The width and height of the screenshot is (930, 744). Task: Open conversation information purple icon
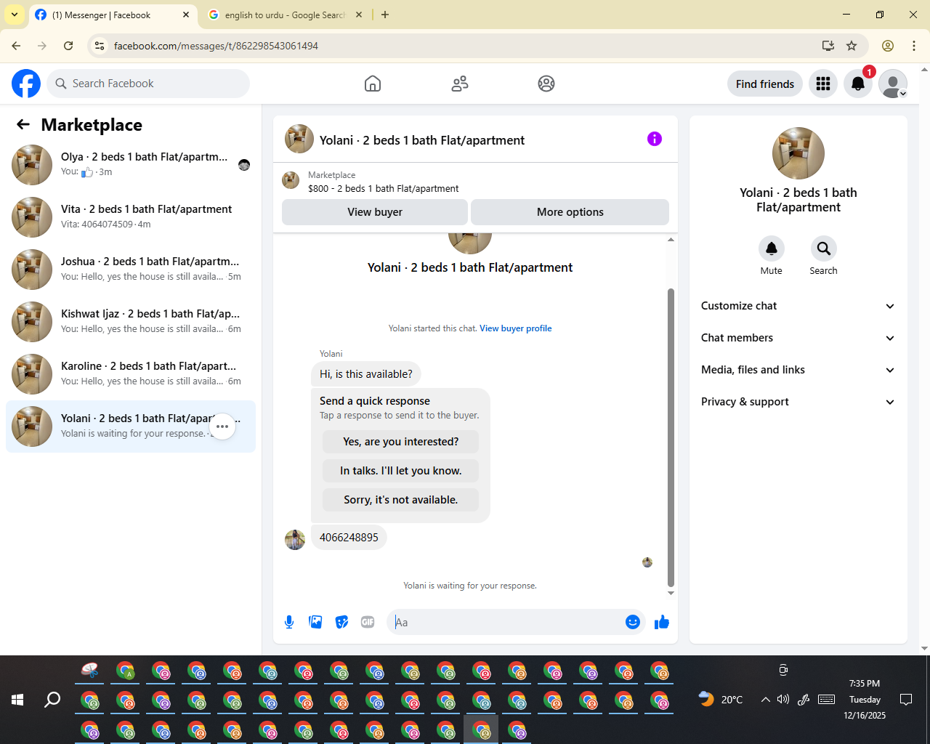(x=655, y=139)
